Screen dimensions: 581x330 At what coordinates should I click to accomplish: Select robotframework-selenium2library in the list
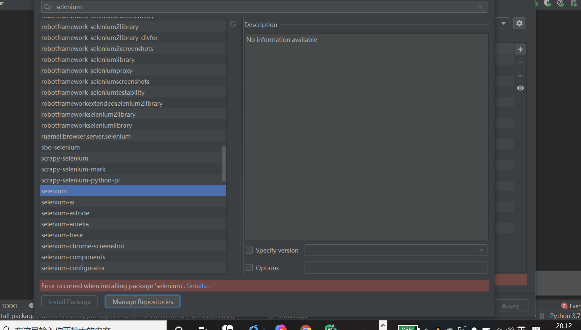(x=133, y=26)
